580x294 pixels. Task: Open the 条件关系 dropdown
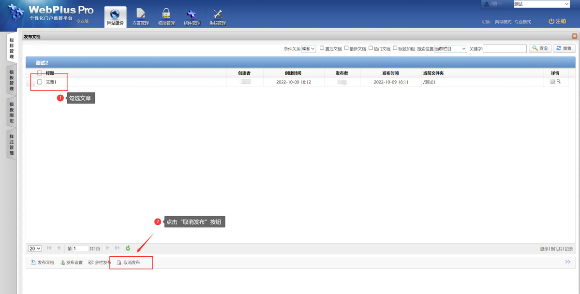coord(308,49)
